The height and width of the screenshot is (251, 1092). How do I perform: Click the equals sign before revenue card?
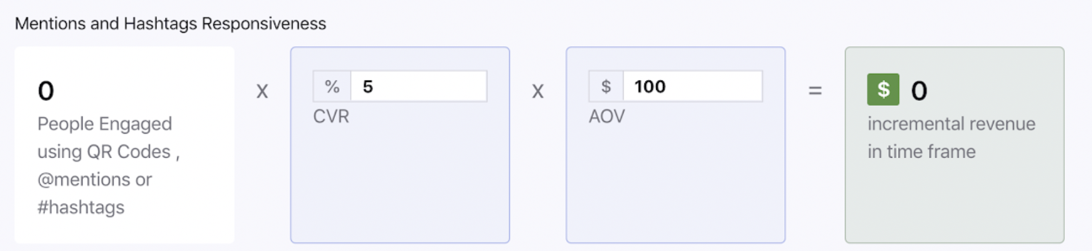[x=815, y=91]
